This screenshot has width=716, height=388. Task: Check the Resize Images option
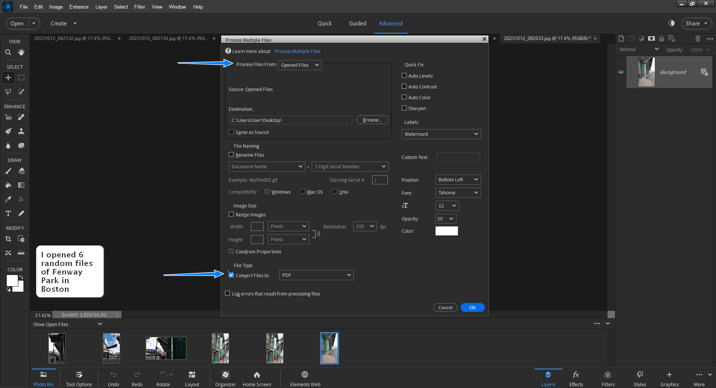[x=231, y=215]
